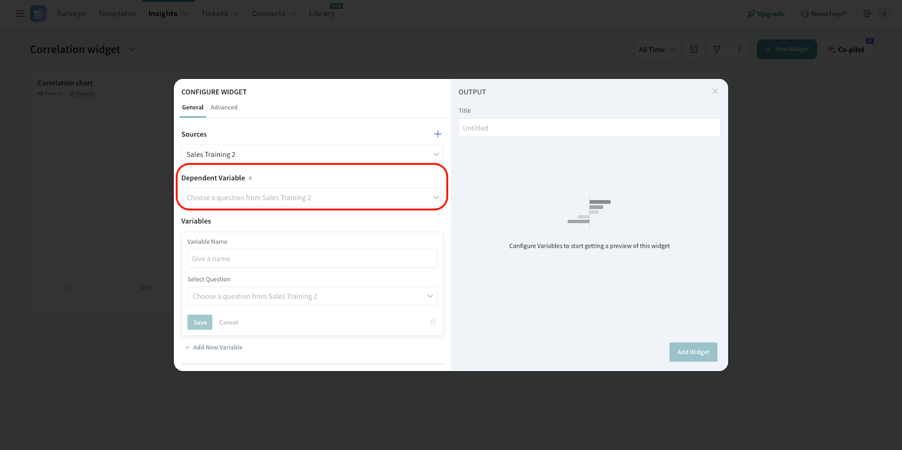
Task: Click the Save variable button
Action: click(200, 323)
